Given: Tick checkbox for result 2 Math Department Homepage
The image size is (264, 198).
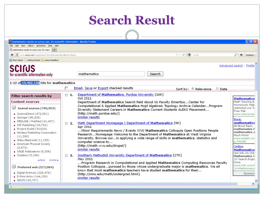Looking at the screenshot, I should 66,123.
